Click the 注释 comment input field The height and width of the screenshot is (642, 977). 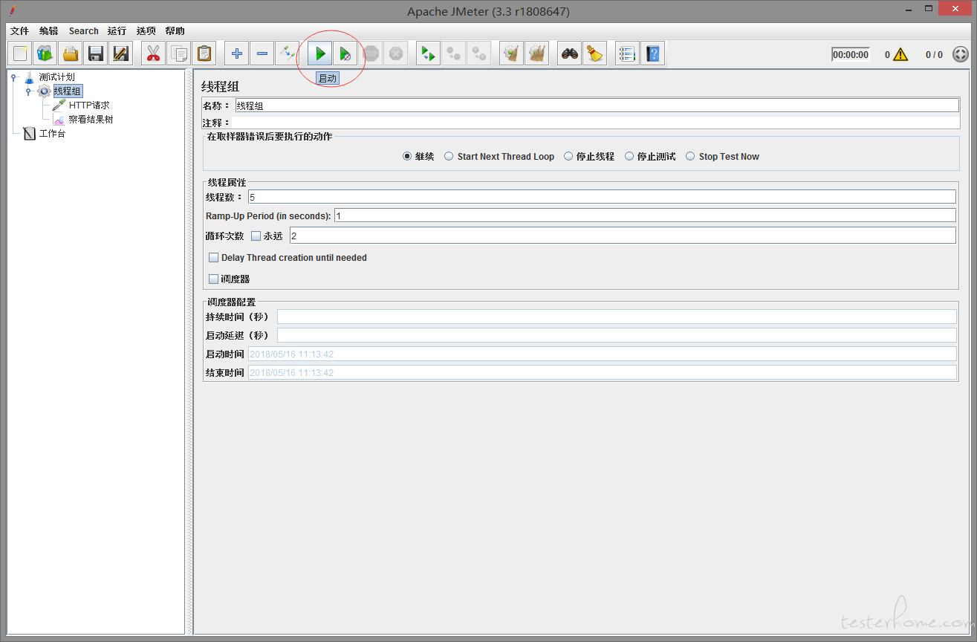[596, 123]
